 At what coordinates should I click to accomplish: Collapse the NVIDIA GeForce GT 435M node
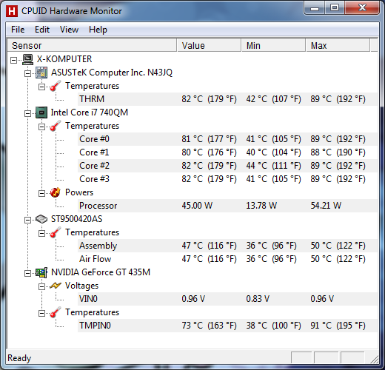tap(28, 273)
